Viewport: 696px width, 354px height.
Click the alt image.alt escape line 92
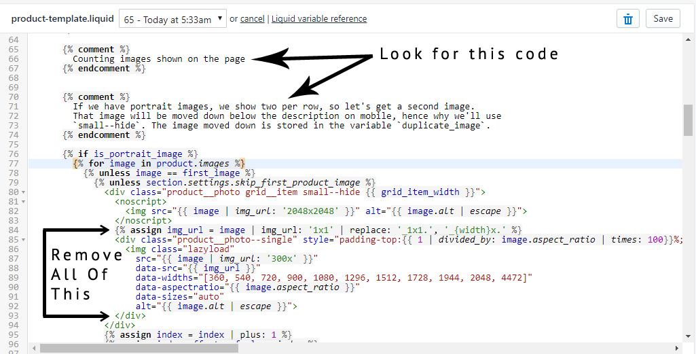click(216, 306)
